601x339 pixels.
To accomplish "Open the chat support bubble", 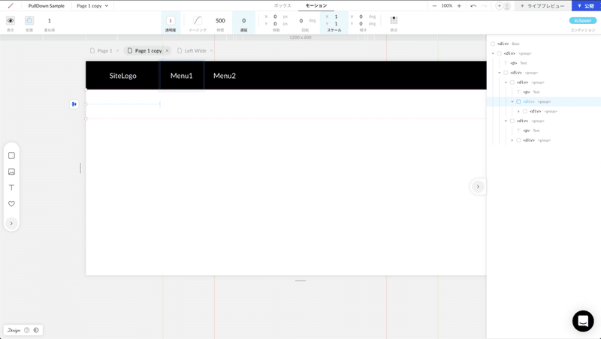I will click(583, 321).
